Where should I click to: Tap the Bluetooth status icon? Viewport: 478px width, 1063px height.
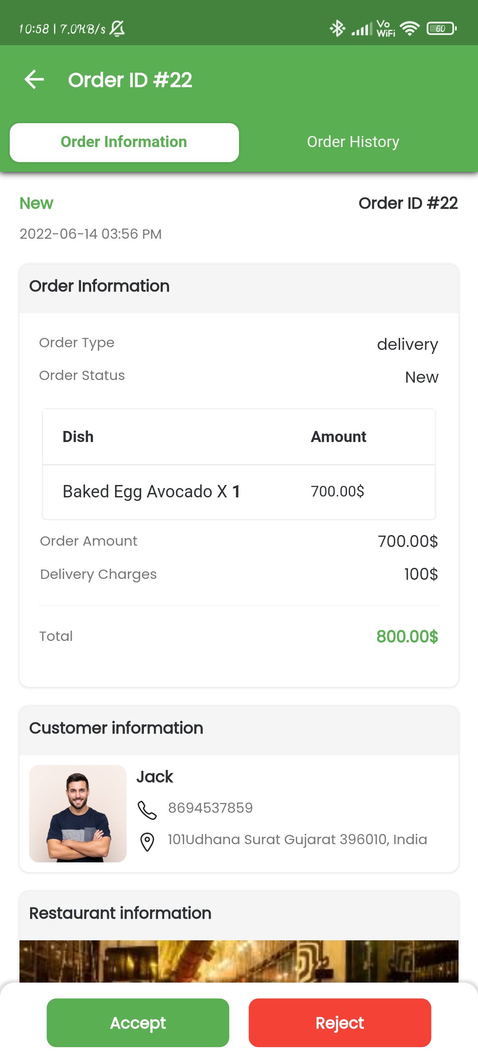coord(338,29)
